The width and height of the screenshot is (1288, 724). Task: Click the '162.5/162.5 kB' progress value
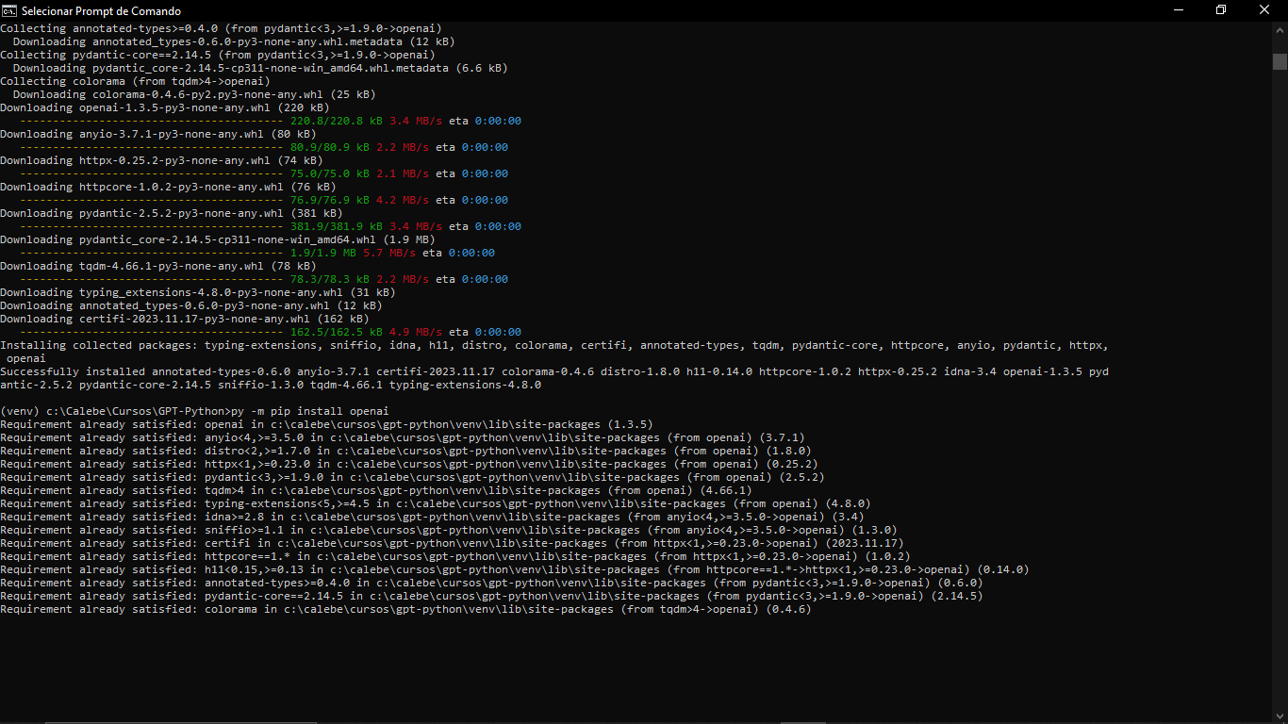click(337, 332)
